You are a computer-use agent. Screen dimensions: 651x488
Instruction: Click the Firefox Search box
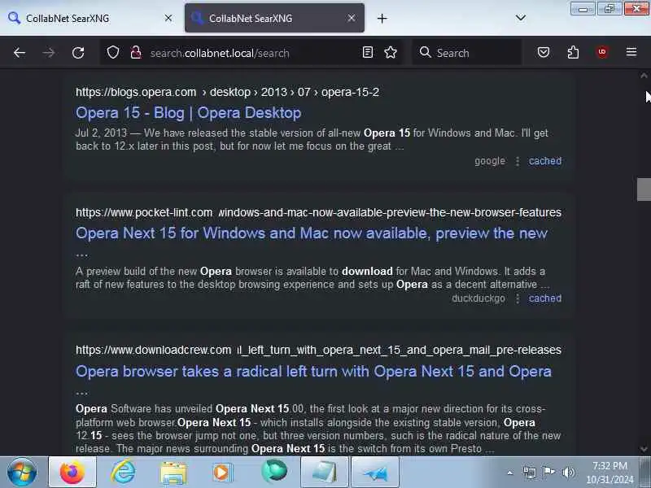tap(467, 53)
